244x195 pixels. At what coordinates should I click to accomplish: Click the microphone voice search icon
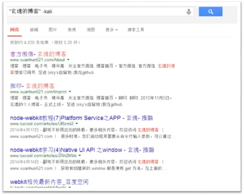tap(189, 12)
